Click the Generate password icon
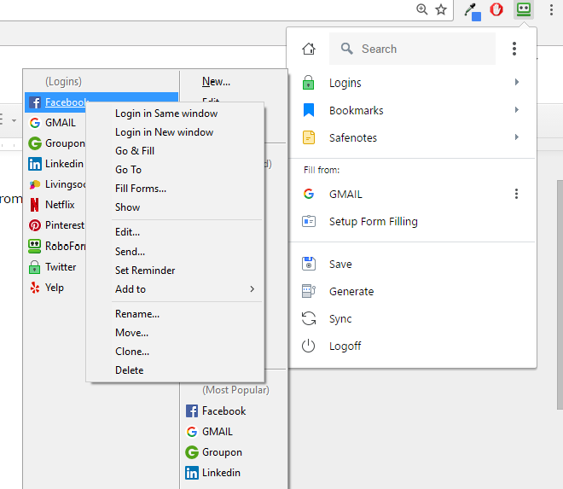Viewport: 563px width, 489px height. pos(309,291)
